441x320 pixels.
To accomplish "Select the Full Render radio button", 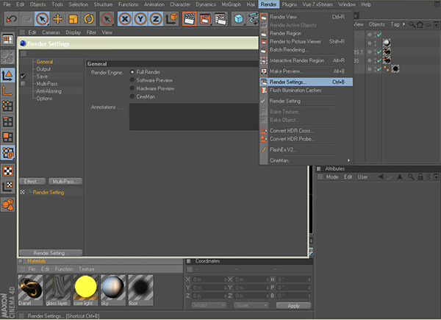I will (x=132, y=72).
